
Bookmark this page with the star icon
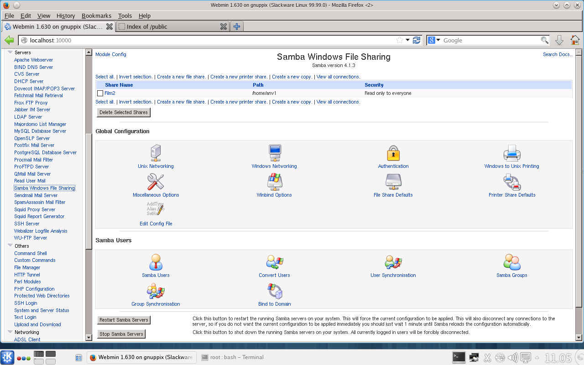400,40
